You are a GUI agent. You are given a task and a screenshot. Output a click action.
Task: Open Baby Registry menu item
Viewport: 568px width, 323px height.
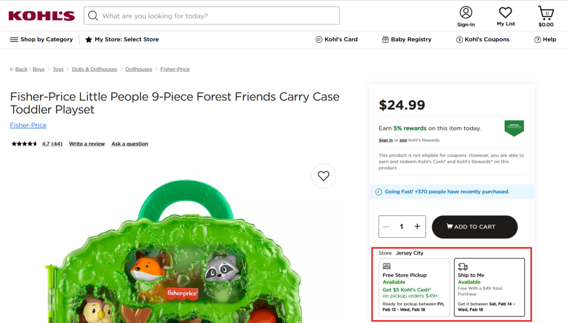(x=407, y=39)
